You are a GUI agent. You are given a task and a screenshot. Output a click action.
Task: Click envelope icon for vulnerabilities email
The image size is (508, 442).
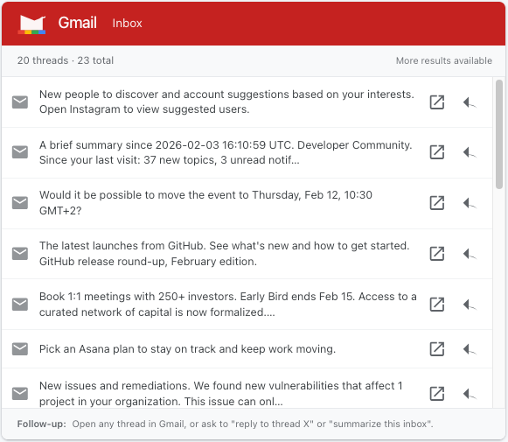[x=20, y=393]
